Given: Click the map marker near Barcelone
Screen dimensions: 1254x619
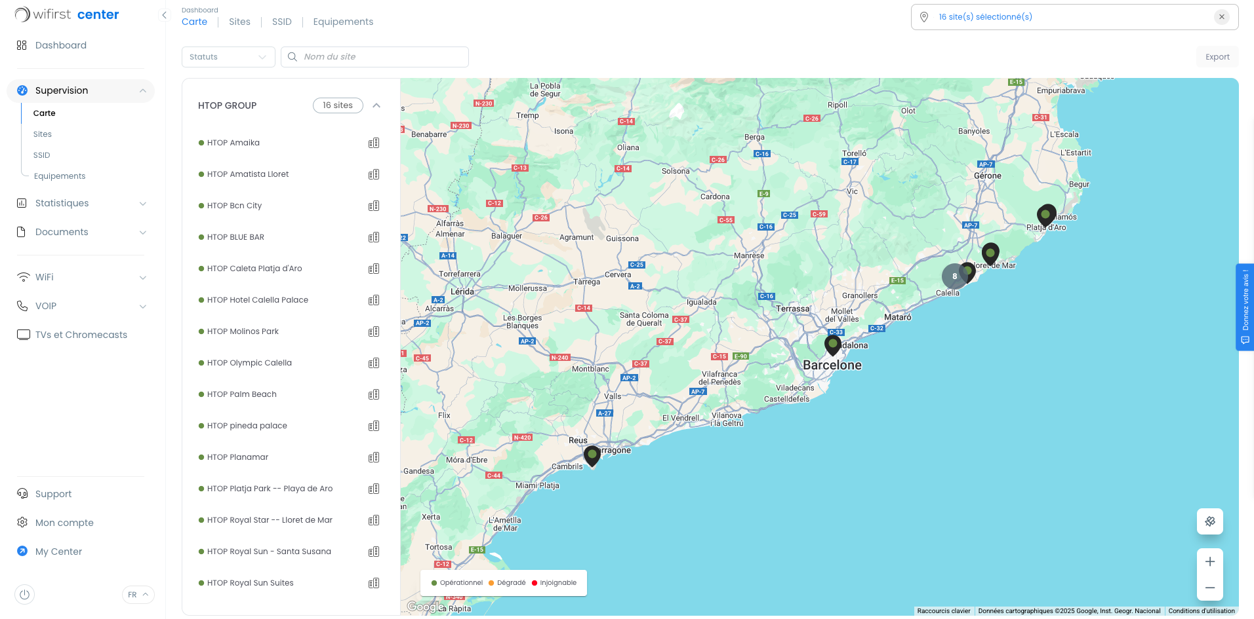Looking at the screenshot, I should tap(833, 345).
